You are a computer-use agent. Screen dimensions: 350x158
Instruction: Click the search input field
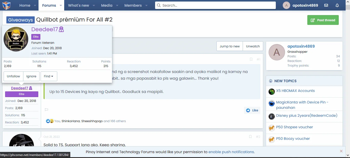click(215, 5)
